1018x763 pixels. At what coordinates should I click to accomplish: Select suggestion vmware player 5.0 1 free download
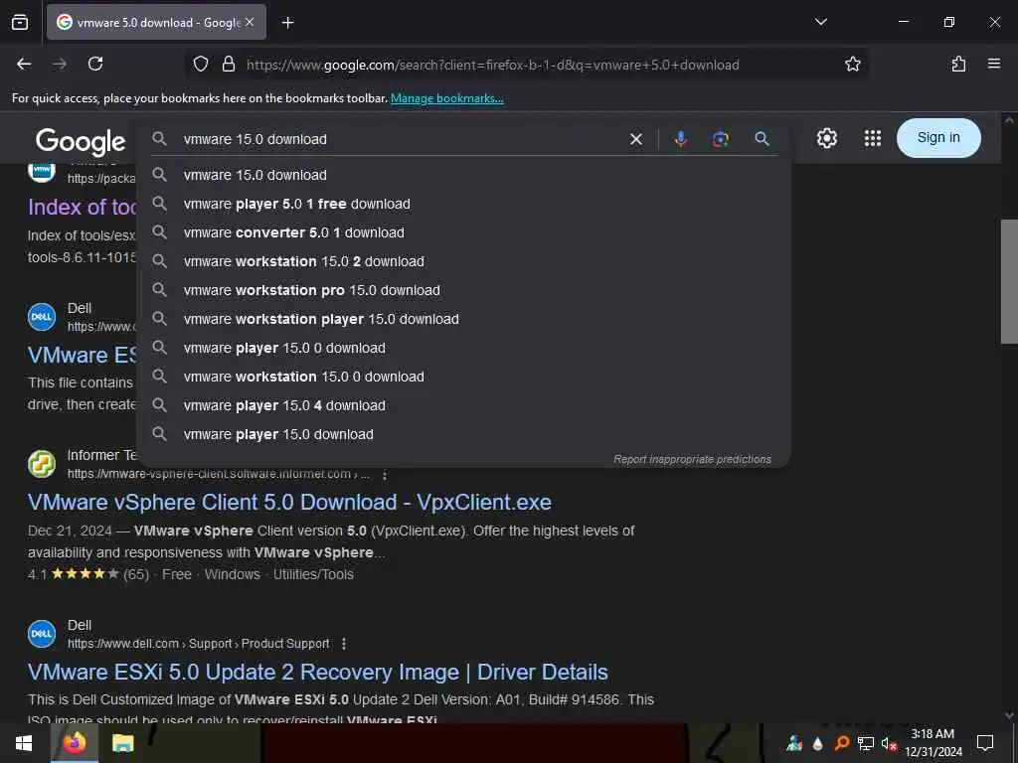tap(463, 204)
